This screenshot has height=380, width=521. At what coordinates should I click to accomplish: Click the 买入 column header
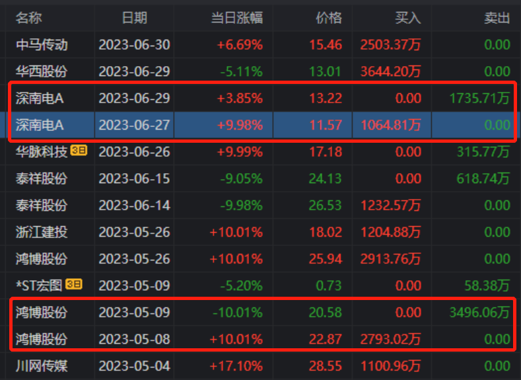[x=408, y=18]
